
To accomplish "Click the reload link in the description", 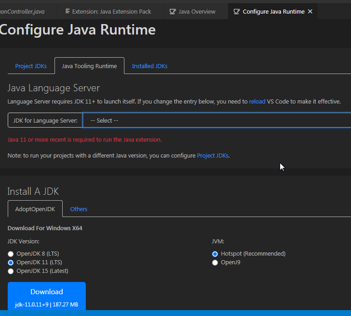I will pos(257,102).
